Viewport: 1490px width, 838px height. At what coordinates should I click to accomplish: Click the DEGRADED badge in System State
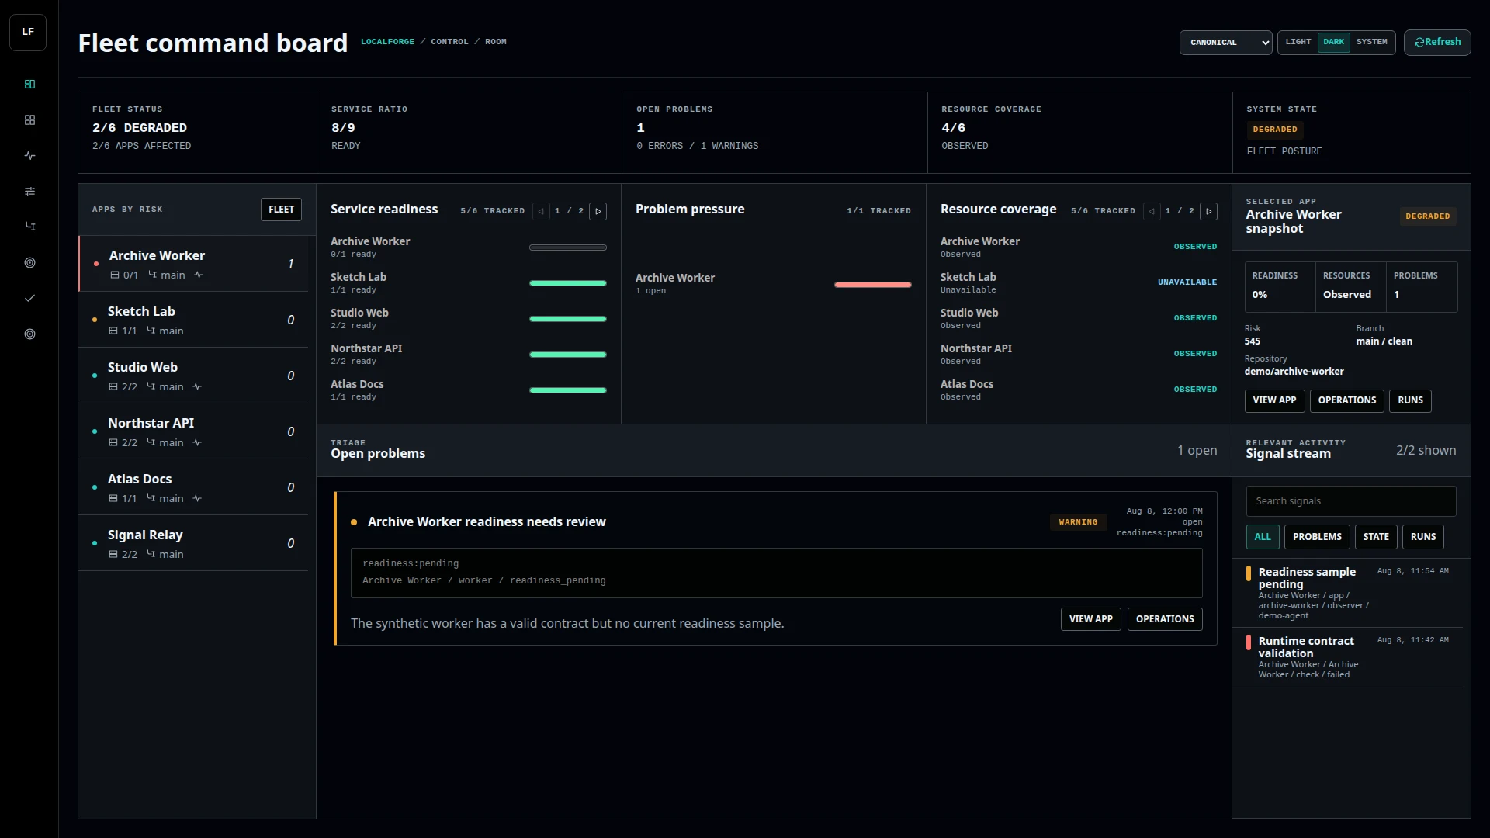tap(1274, 130)
